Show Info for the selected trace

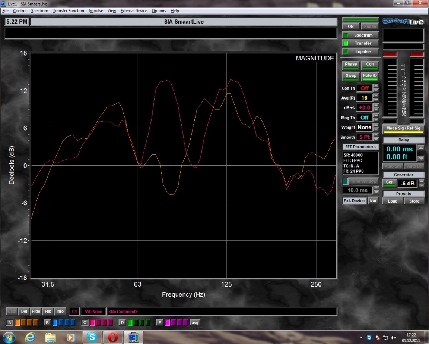coord(60,311)
